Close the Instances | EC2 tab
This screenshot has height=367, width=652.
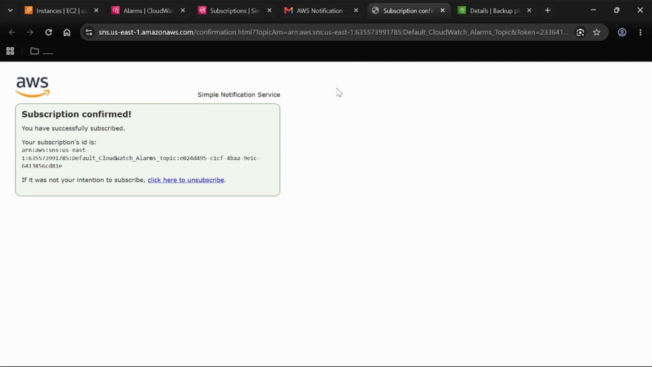click(96, 11)
